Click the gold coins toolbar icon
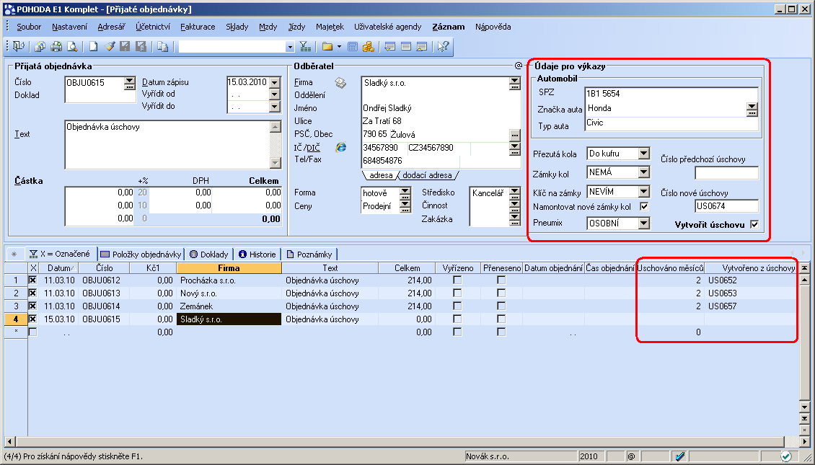 368,47
